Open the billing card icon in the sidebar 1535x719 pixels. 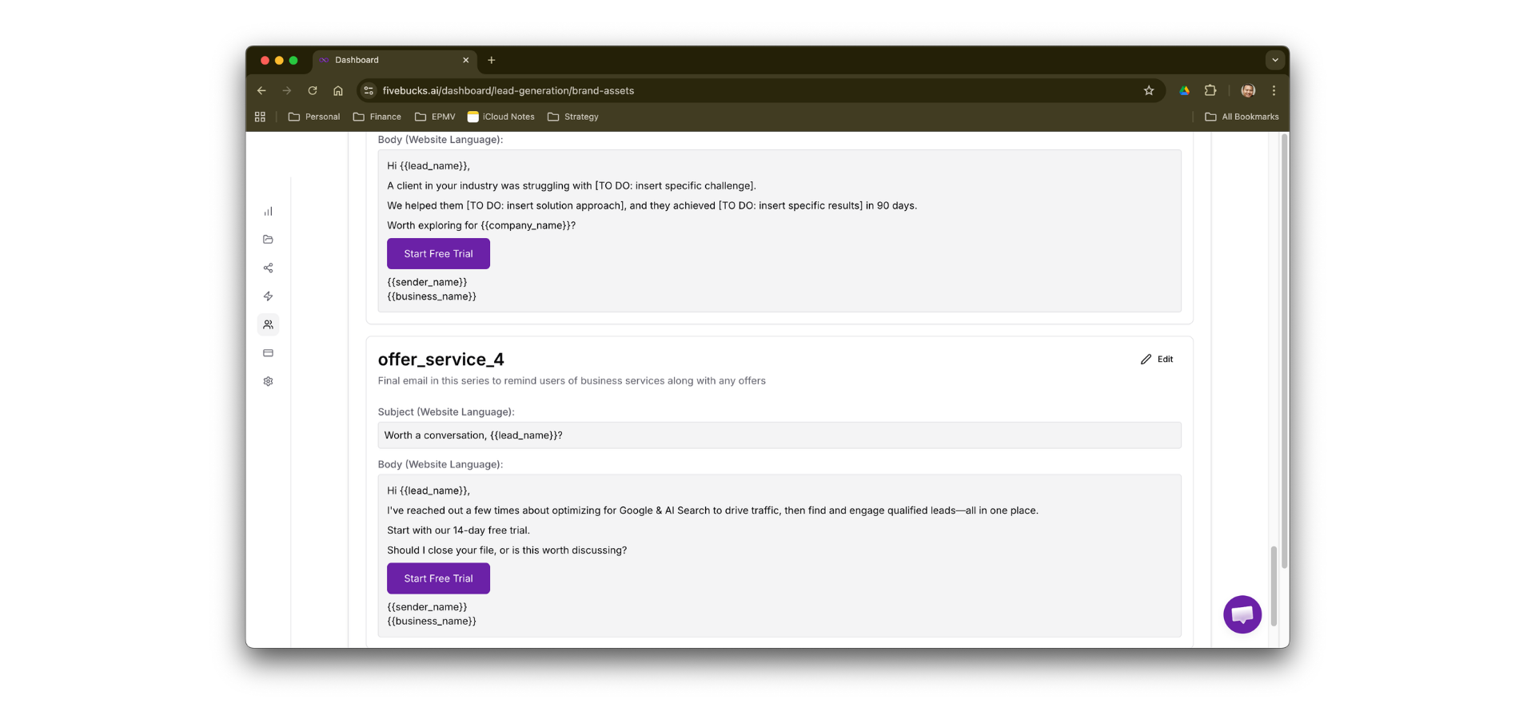[x=268, y=353]
